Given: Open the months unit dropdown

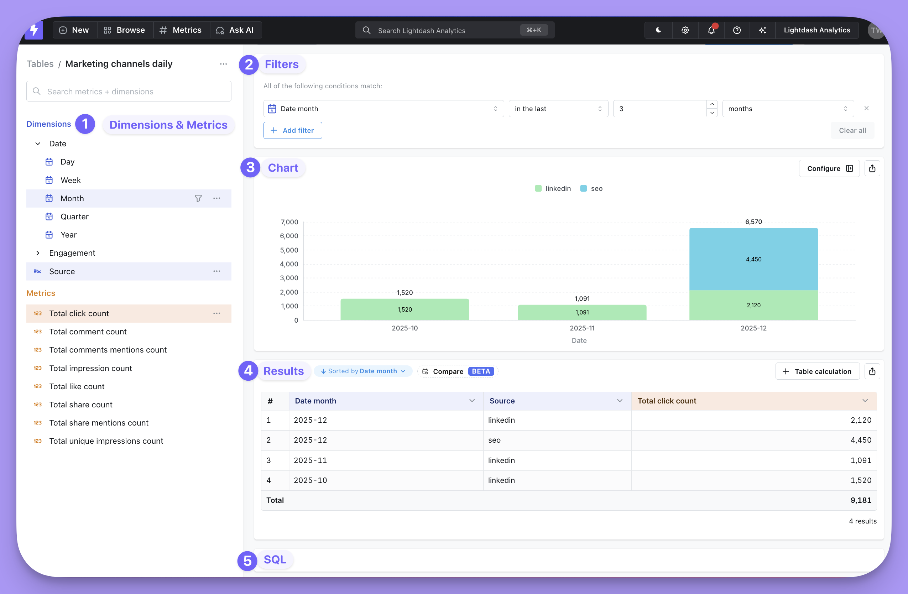Looking at the screenshot, I should click(x=787, y=109).
